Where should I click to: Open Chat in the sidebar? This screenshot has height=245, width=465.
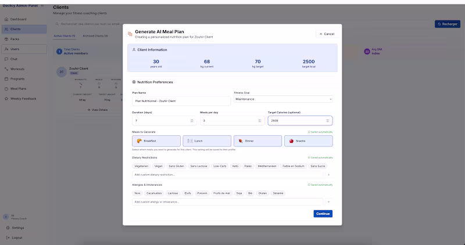click(24, 59)
